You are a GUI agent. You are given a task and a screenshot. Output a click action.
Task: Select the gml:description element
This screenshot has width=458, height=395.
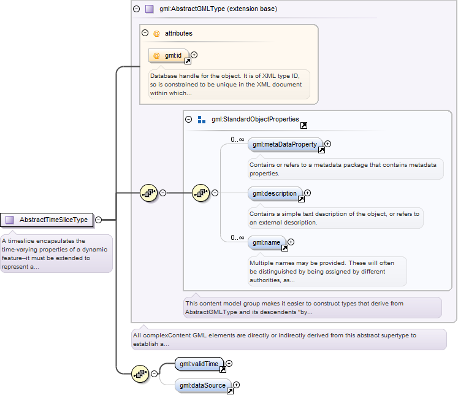tap(275, 193)
